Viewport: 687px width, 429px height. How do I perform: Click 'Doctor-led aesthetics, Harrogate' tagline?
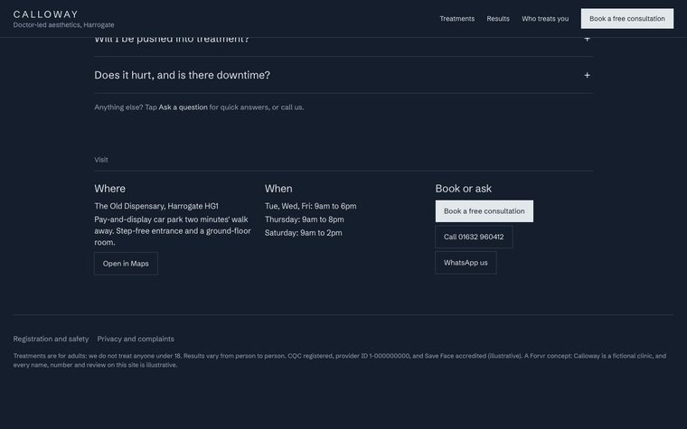pos(63,25)
